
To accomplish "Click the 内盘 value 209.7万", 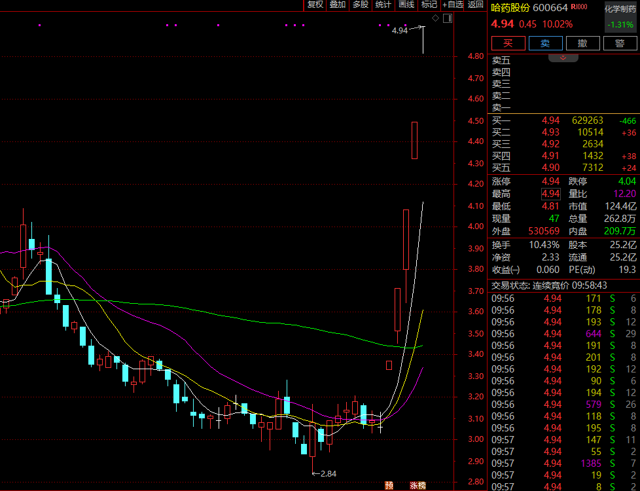I will point(620,231).
